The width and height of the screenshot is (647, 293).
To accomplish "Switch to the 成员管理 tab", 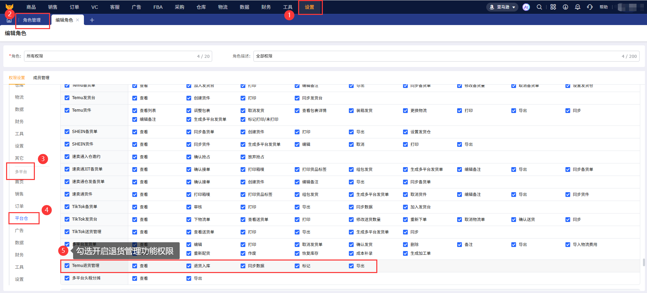I will (x=41, y=78).
